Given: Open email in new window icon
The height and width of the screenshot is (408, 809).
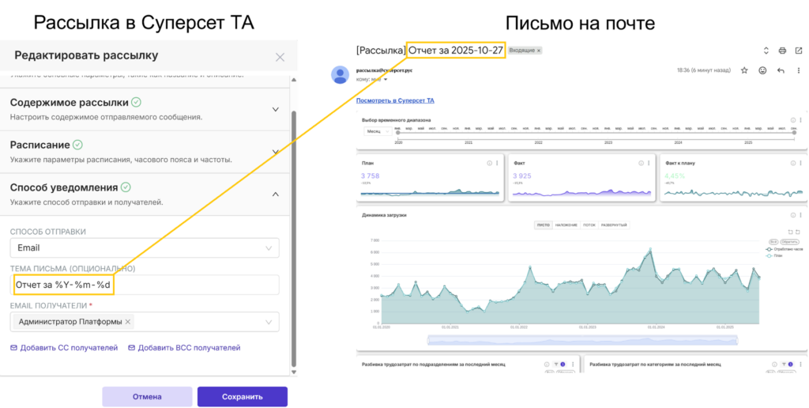Looking at the screenshot, I should click(799, 51).
